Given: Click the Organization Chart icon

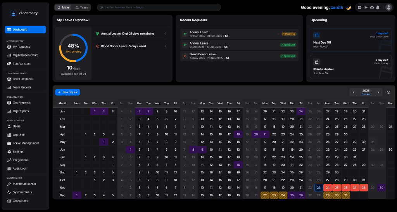Looking at the screenshot, I should [9, 55].
